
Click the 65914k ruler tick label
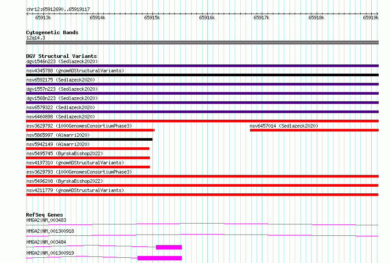pos(98,18)
